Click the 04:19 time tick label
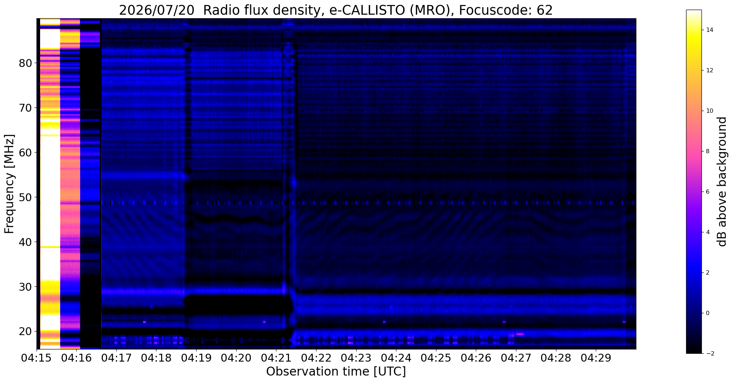Screen dimensions: 733x382 (196, 358)
